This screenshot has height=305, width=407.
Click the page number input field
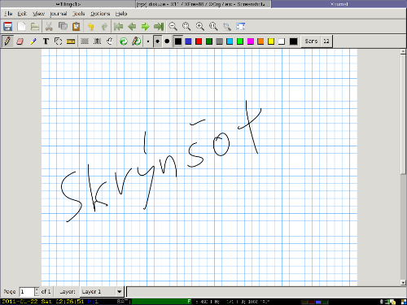[x=27, y=292]
